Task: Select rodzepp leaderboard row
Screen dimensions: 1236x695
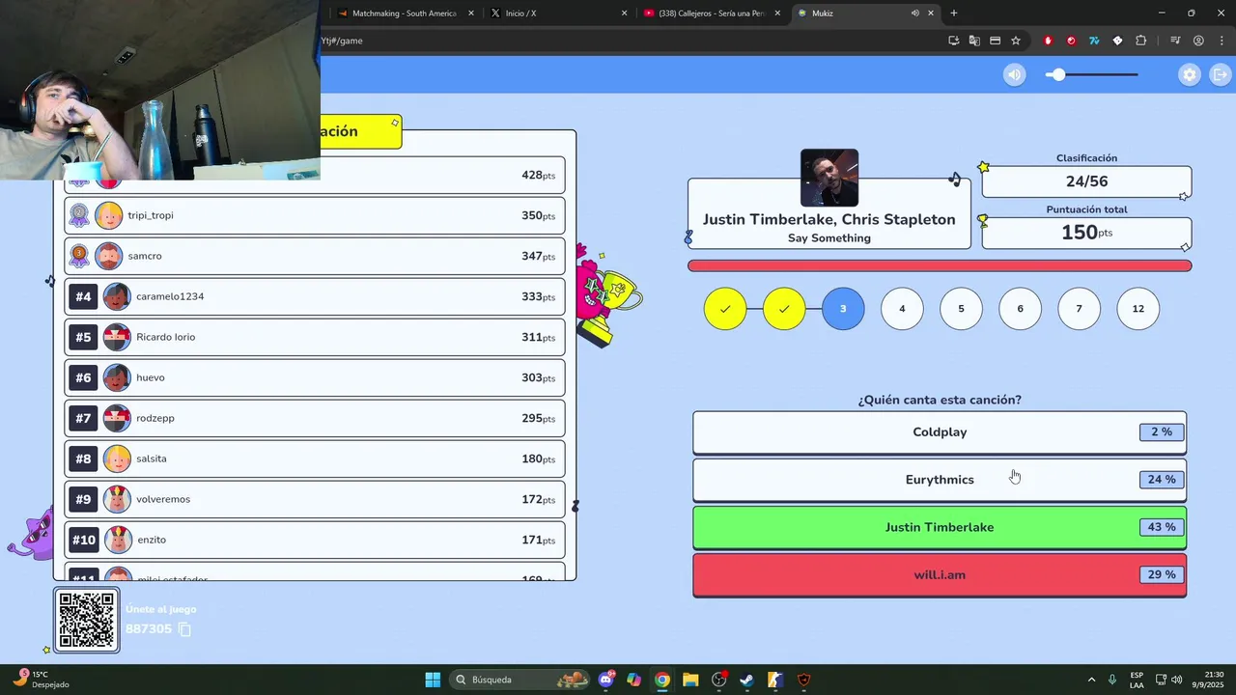Action: click(x=315, y=418)
